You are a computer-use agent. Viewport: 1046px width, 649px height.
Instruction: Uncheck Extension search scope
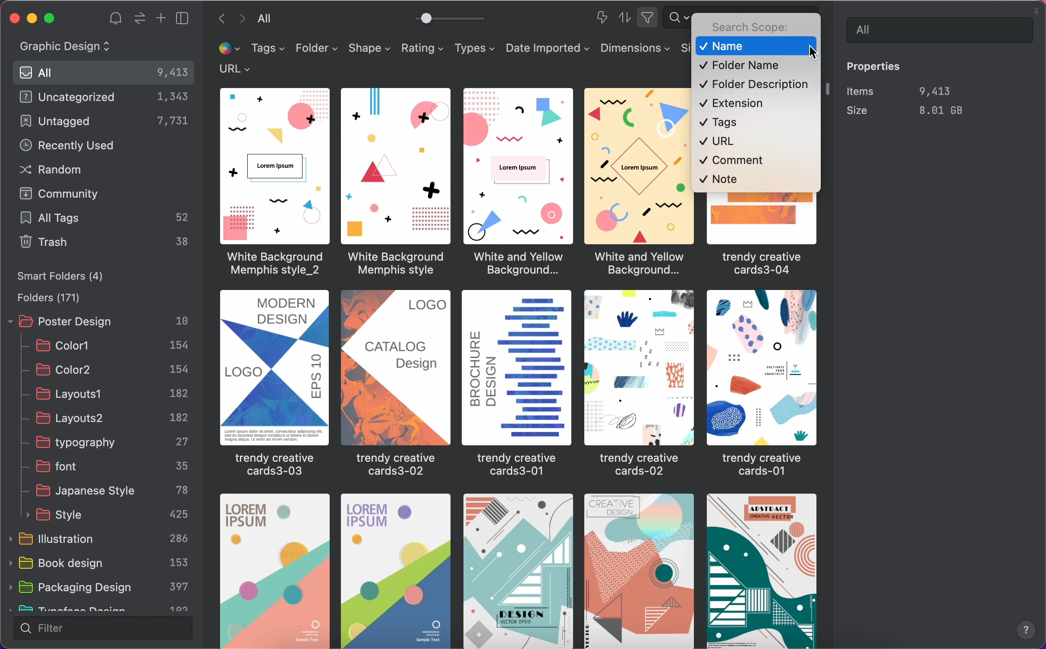click(x=756, y=104)
